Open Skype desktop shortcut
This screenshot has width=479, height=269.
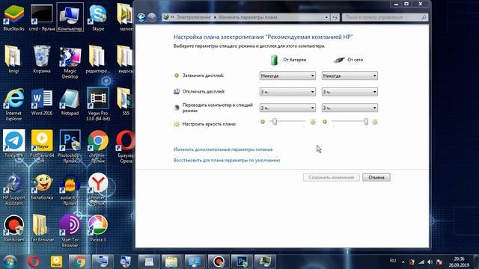click(x=98, y=17)
